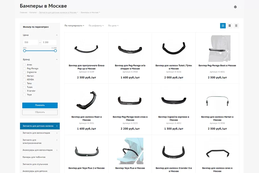Tick the X-lander brand checkbox
259x173 pixels.
click(x=24, y=91)
